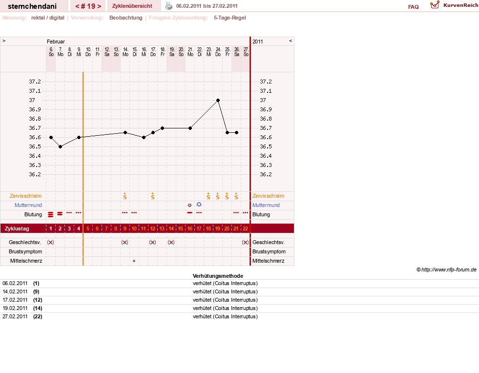The width and height of the screenshot is (479, 373).
Task: Click the Zyklustag header label
Action: (17, 228)
